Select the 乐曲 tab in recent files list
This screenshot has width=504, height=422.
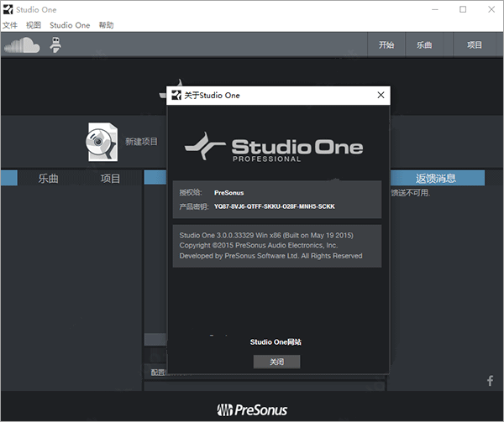(48, 179)
